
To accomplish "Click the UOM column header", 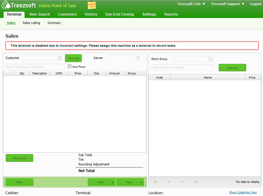I will pyautogui.click(x=59, y=73).
